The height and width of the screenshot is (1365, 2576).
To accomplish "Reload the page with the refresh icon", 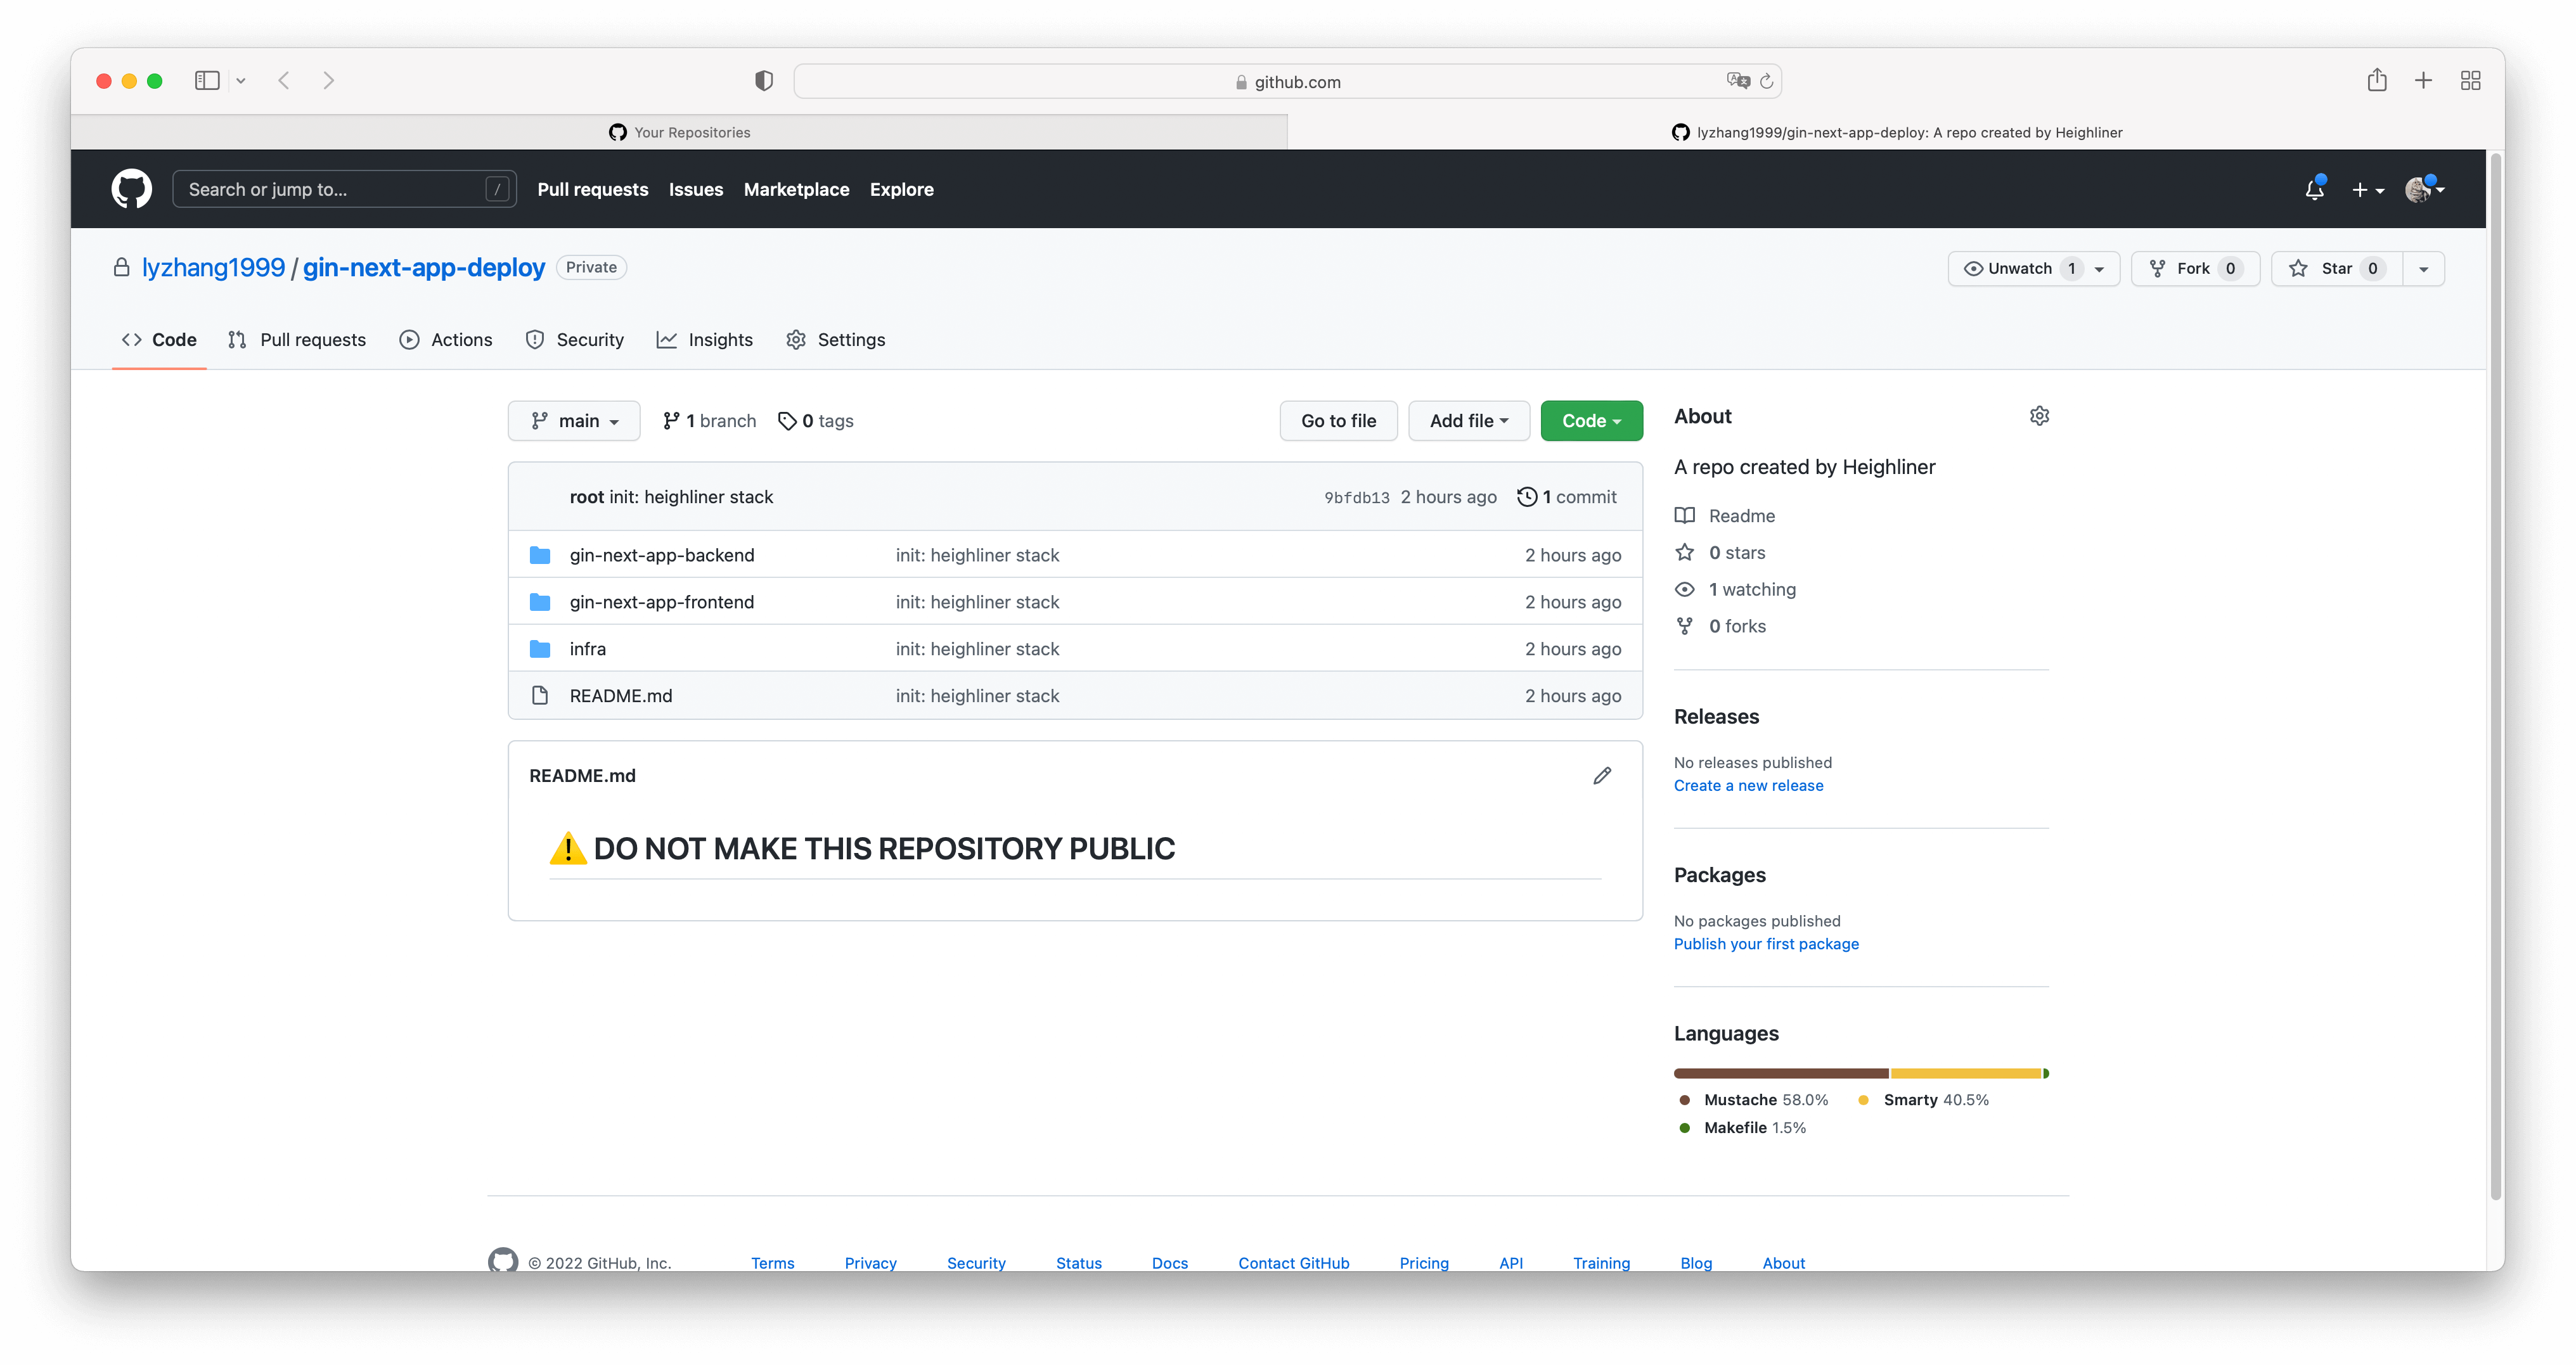I will click(x=1767, y=81).
